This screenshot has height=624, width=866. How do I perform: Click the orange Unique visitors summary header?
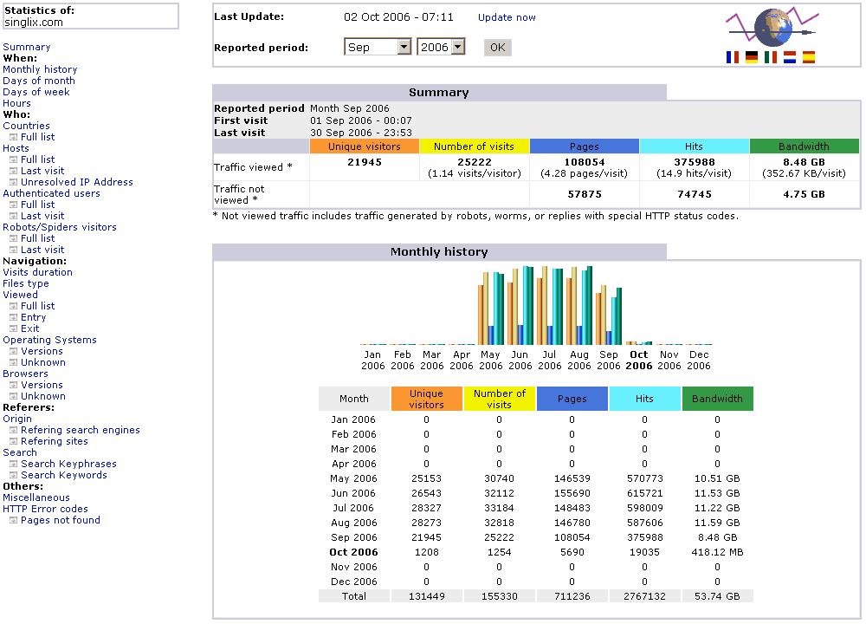pyautogui.click(x=365, y=146)
